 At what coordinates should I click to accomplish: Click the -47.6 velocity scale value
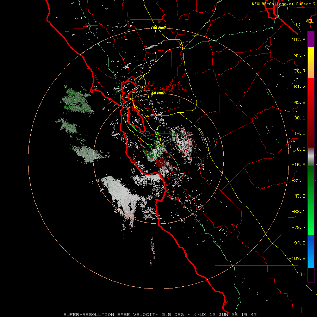tap(298, 196)
